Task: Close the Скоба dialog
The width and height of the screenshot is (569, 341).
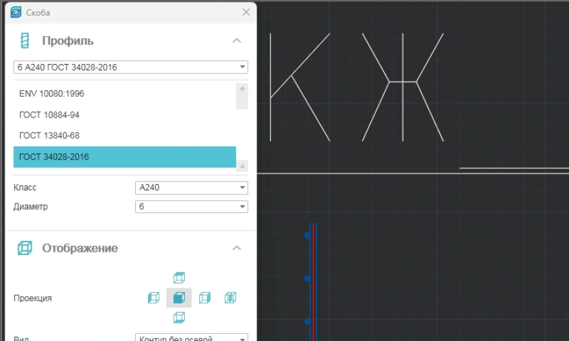Action: tap(246, 12)
